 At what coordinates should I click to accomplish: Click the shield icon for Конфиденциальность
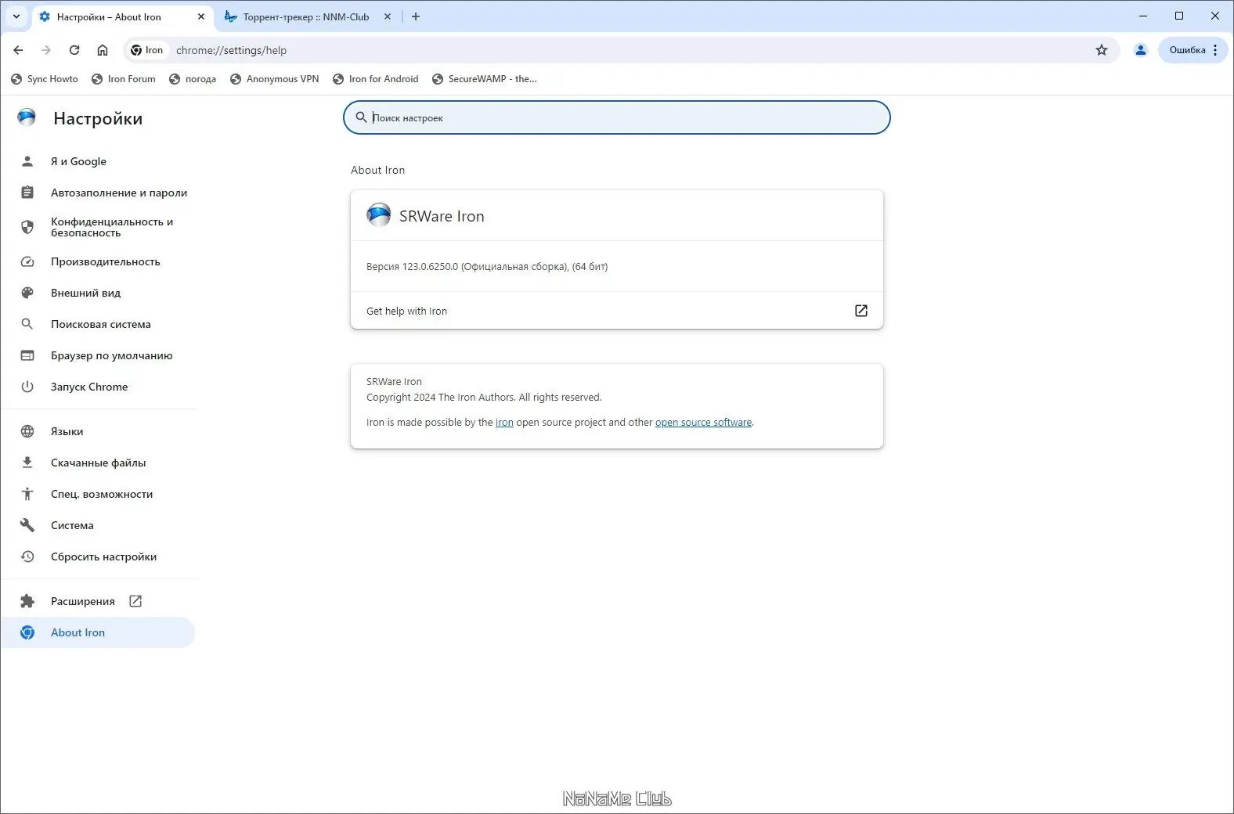(x=27, y=227)
